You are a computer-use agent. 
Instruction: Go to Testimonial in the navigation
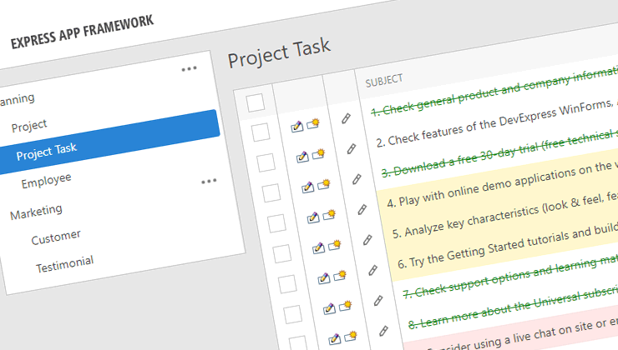click(64, 264)
